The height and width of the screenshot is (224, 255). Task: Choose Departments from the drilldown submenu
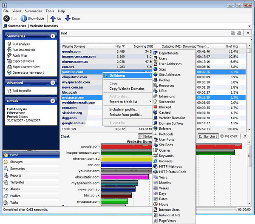(174, 53)
